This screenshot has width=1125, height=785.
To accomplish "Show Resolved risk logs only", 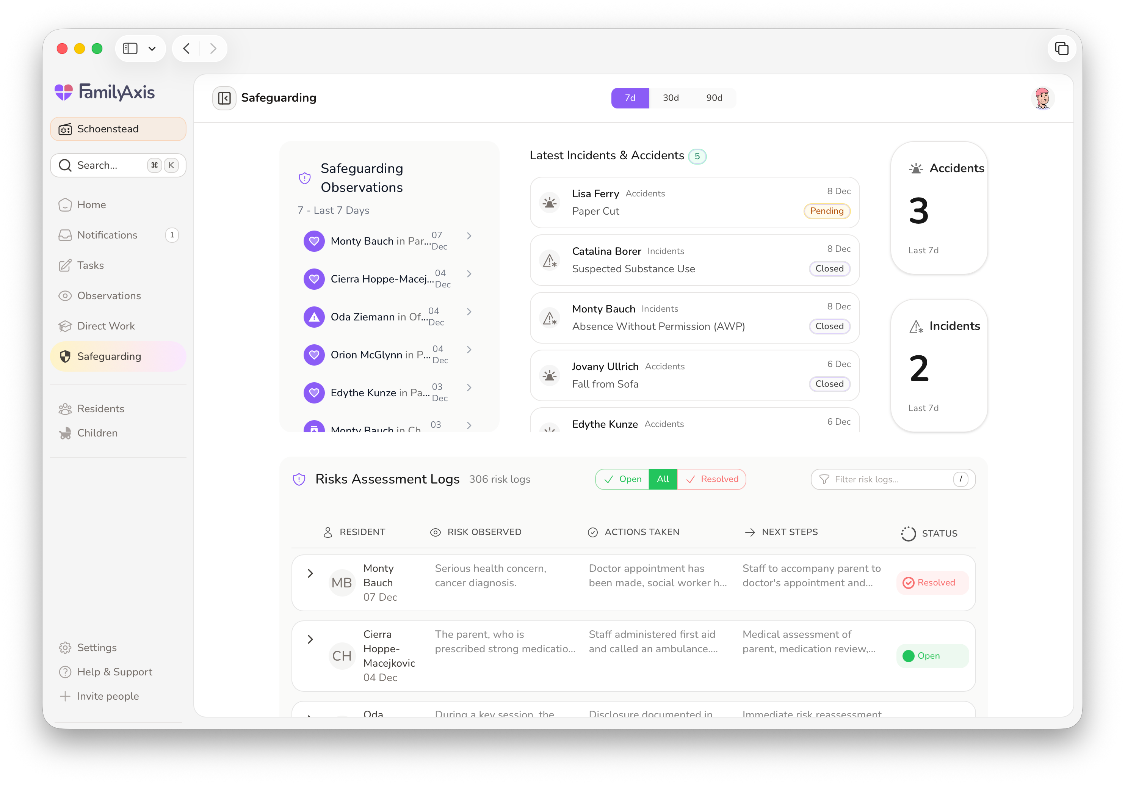I will (x=711, y=479).
